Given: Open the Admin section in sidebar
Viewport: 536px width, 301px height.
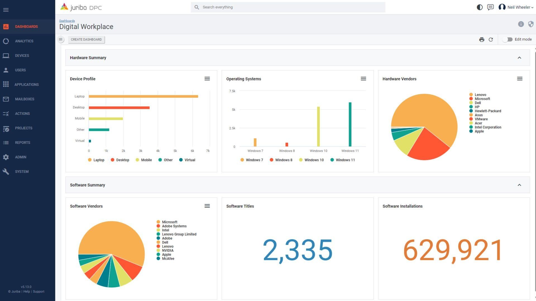Looking at the screenshot, I should (x=20, y=157).
